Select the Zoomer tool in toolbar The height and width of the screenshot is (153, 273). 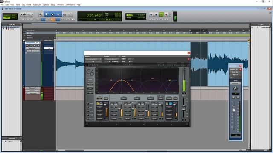[x=40, y=14]
